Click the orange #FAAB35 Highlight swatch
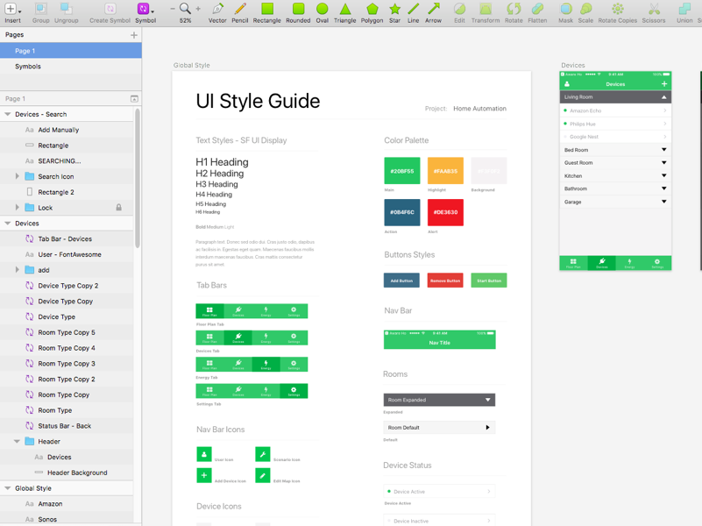Image resolution: width=702 pixels, height=526 pixels. coord(445,171)
